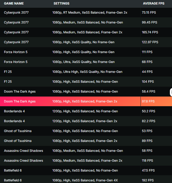Click Assassins Creed Shadows No Frame-Gen settings
The image size is (172, 183).
pyautogui.click(x=88, y=151)
